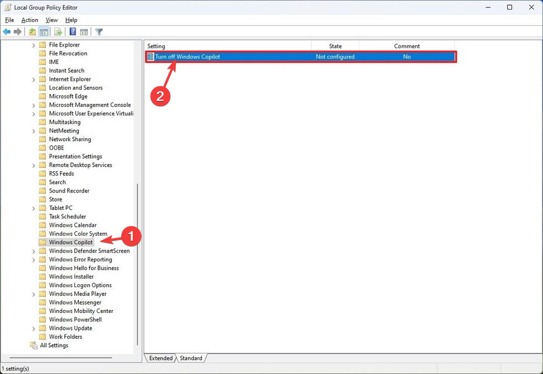
Task: Switch to the Standard tab
Action: [x=191, y=358]
